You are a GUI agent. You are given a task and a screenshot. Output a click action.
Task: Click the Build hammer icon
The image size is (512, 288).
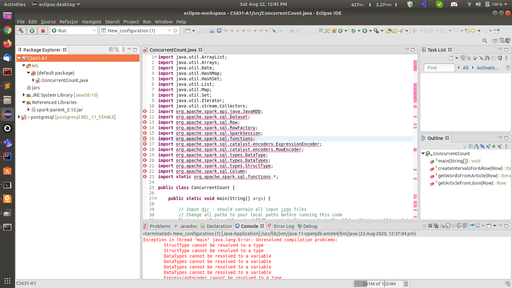21,30
